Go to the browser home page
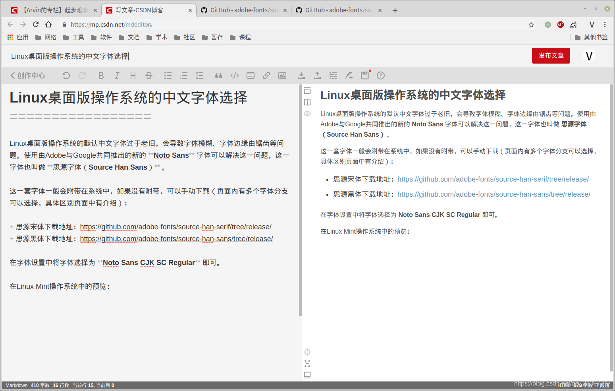615x391 pixels. click(x=48, y=24)
